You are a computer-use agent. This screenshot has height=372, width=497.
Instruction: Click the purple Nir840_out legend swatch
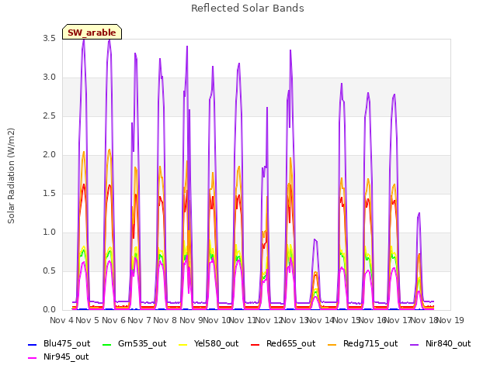tap(414, 344)
